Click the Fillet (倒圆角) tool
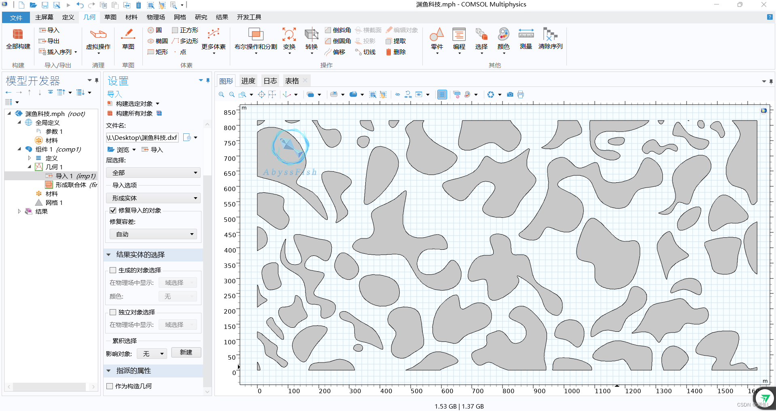The height and width of the screenshot is (411, 776). click(x=338, y=41)
